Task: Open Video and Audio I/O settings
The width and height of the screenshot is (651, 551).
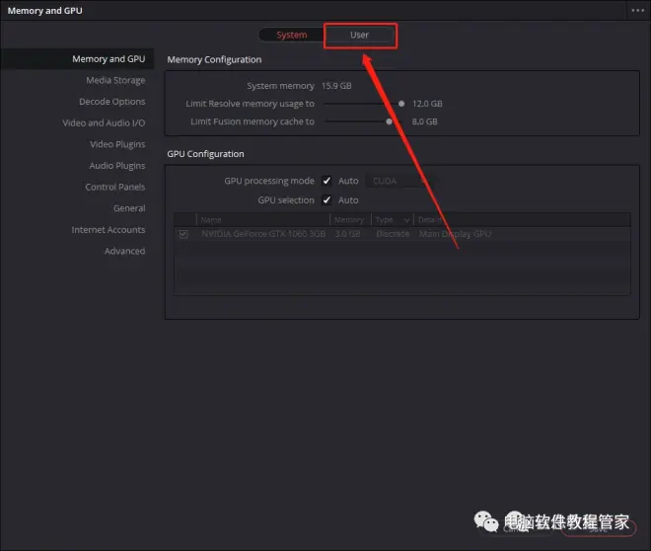Action: click(104, 123)
